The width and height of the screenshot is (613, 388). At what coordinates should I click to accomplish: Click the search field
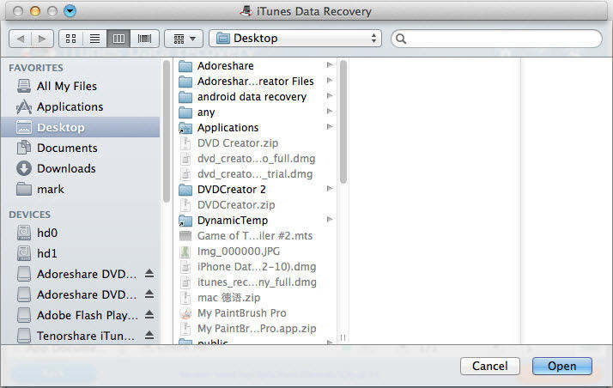pos(496,39)
